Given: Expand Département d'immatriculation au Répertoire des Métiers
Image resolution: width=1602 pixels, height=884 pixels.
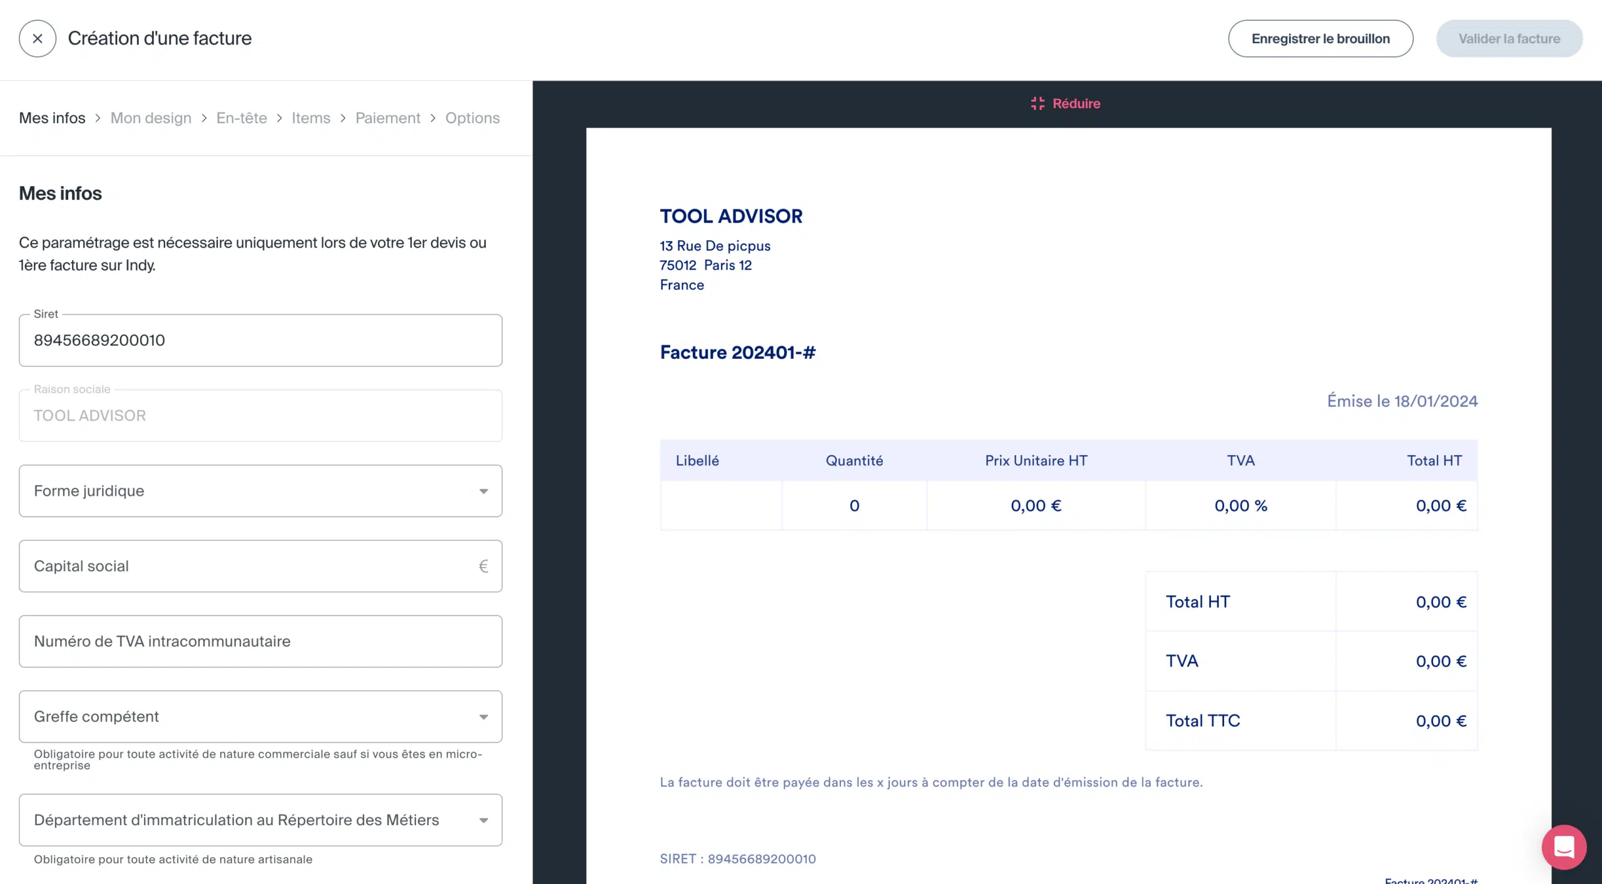Looking at the screenshot, I should point(260,820).
